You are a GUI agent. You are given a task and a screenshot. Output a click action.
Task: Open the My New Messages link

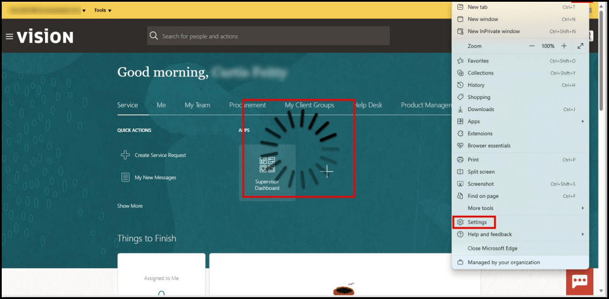[x=156, y=178]
